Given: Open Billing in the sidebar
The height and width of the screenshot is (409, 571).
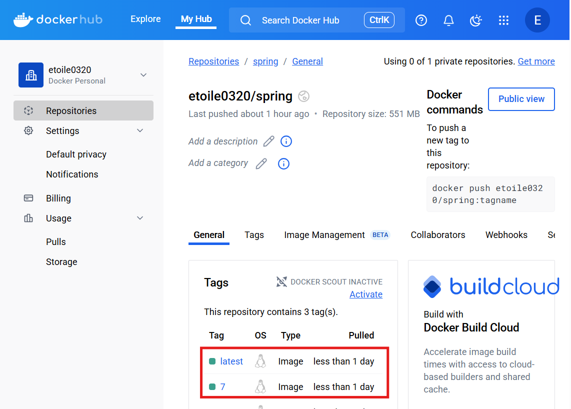Looking at the screenshot, I should pos(58,198).
